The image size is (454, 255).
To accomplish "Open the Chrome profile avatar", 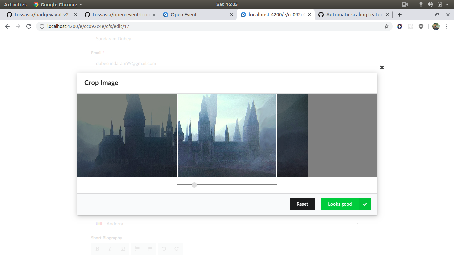I will point(436,26).
